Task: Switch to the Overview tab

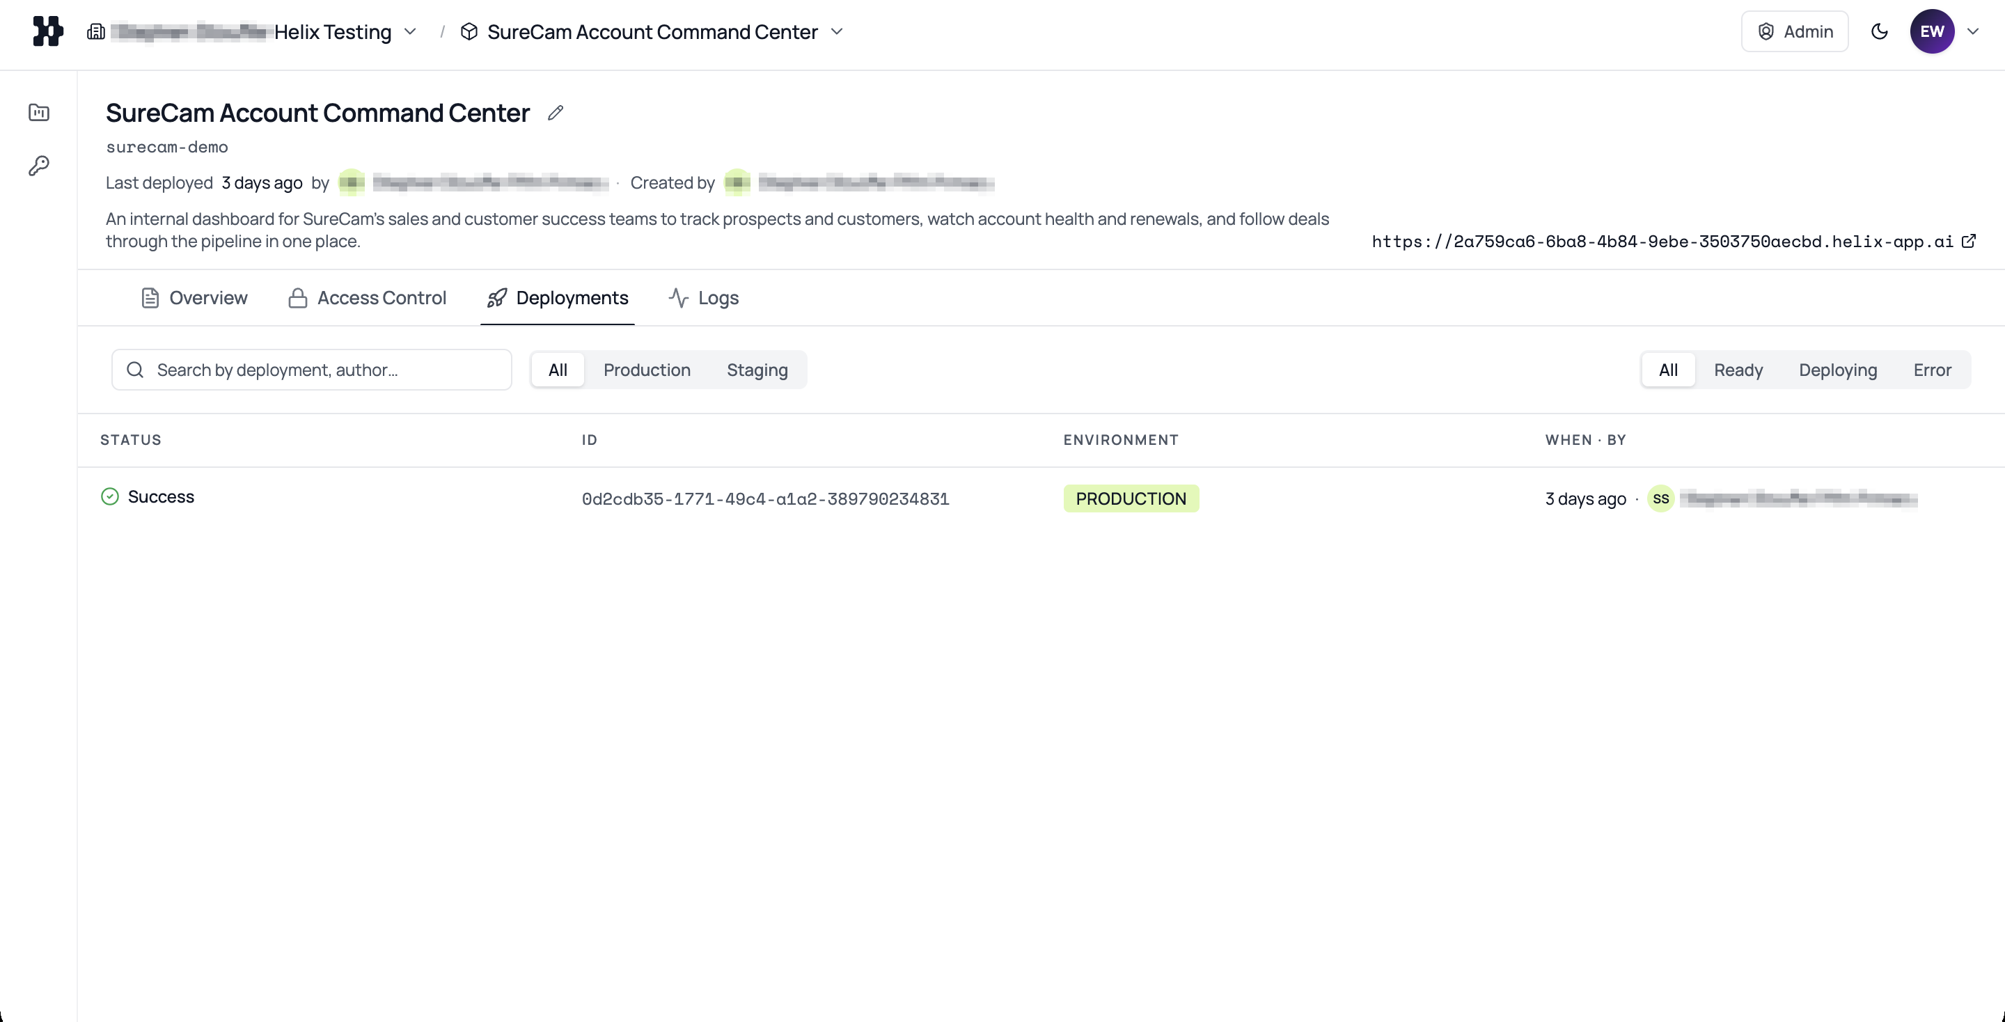Action: [194, 298]
